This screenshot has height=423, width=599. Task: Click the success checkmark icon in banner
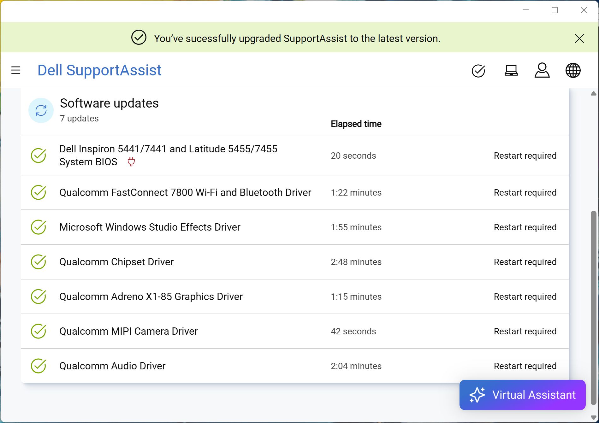(x=139, y=38)
